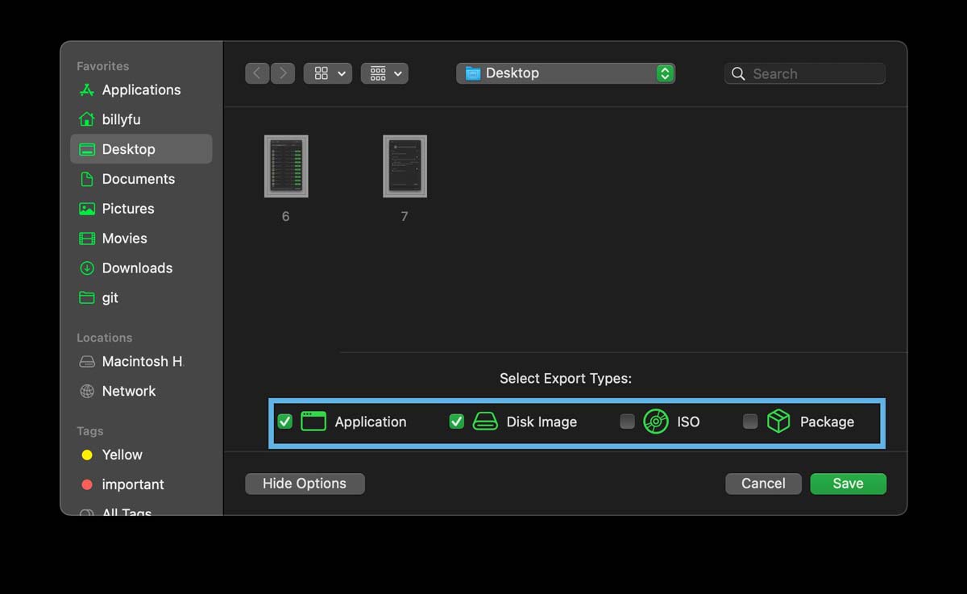Image resolution: width=967 pixels, height=594 pixels.
Task: Enable the ISO export checkbox
Action: (x=627, y=422)
